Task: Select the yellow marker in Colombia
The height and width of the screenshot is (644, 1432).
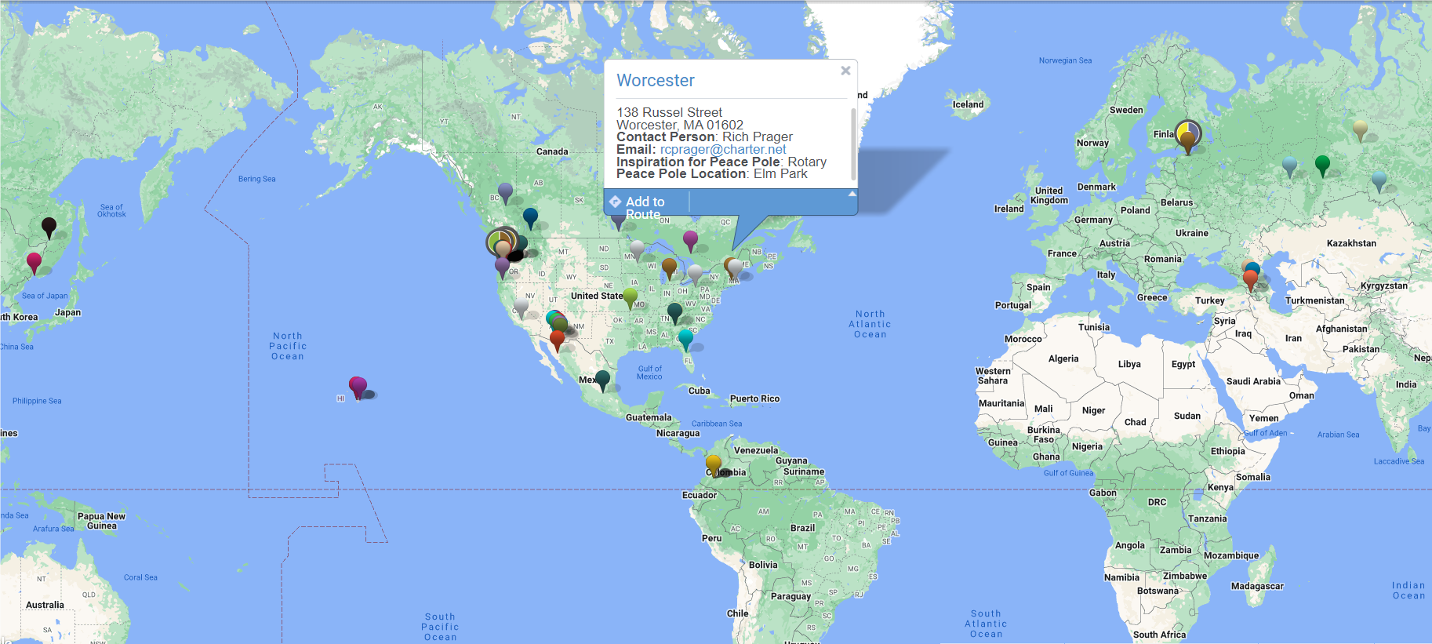Action: click(714, 463)
